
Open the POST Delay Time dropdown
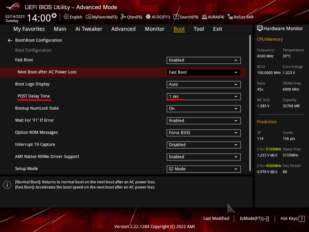click(x=204, y=97)
